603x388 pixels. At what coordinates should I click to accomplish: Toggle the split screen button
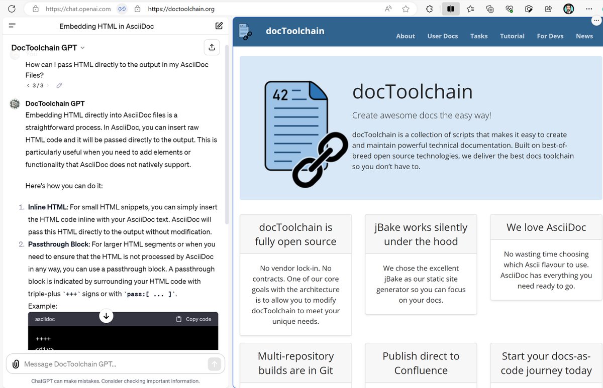click(x=451, y=9)
